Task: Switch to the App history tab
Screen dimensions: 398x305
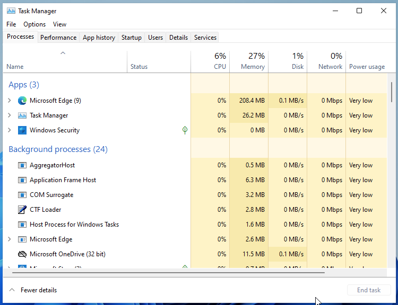Action: pyautogui.click(x=99, y=38)
